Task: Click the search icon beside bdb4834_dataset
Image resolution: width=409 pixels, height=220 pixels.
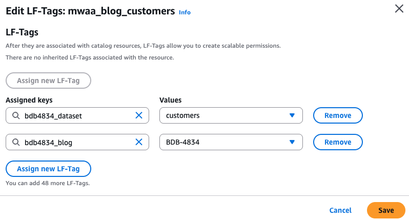Action: point(16,115)
